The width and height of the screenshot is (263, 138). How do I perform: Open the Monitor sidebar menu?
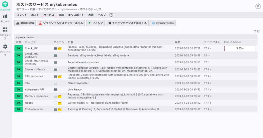5,18
